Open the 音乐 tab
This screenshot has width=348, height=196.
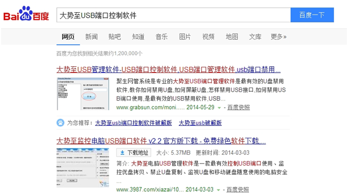click(x=161, y=37)
